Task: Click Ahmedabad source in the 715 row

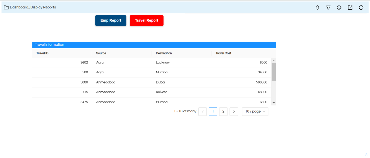Action: tap(106, 92)
